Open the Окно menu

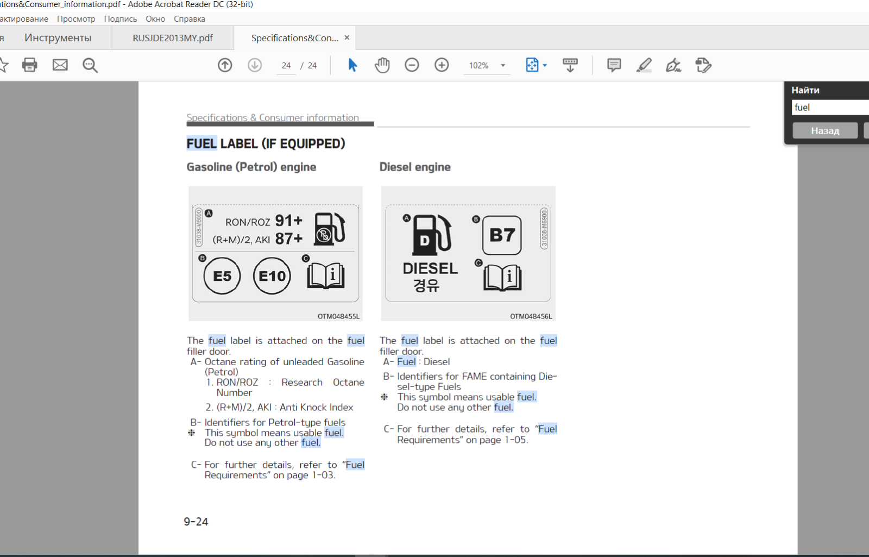click(155, 18)
